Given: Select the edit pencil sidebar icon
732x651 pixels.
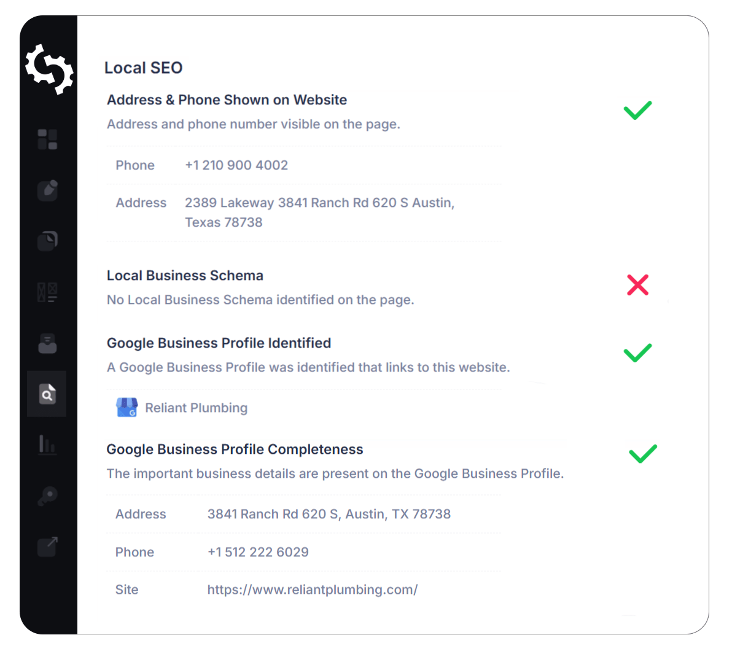Looking at the screenshot, I should (47, 190).
